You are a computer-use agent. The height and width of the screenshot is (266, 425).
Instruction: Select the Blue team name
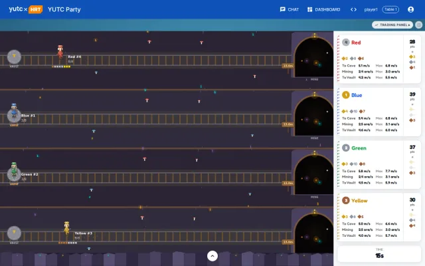click(357, 95)
